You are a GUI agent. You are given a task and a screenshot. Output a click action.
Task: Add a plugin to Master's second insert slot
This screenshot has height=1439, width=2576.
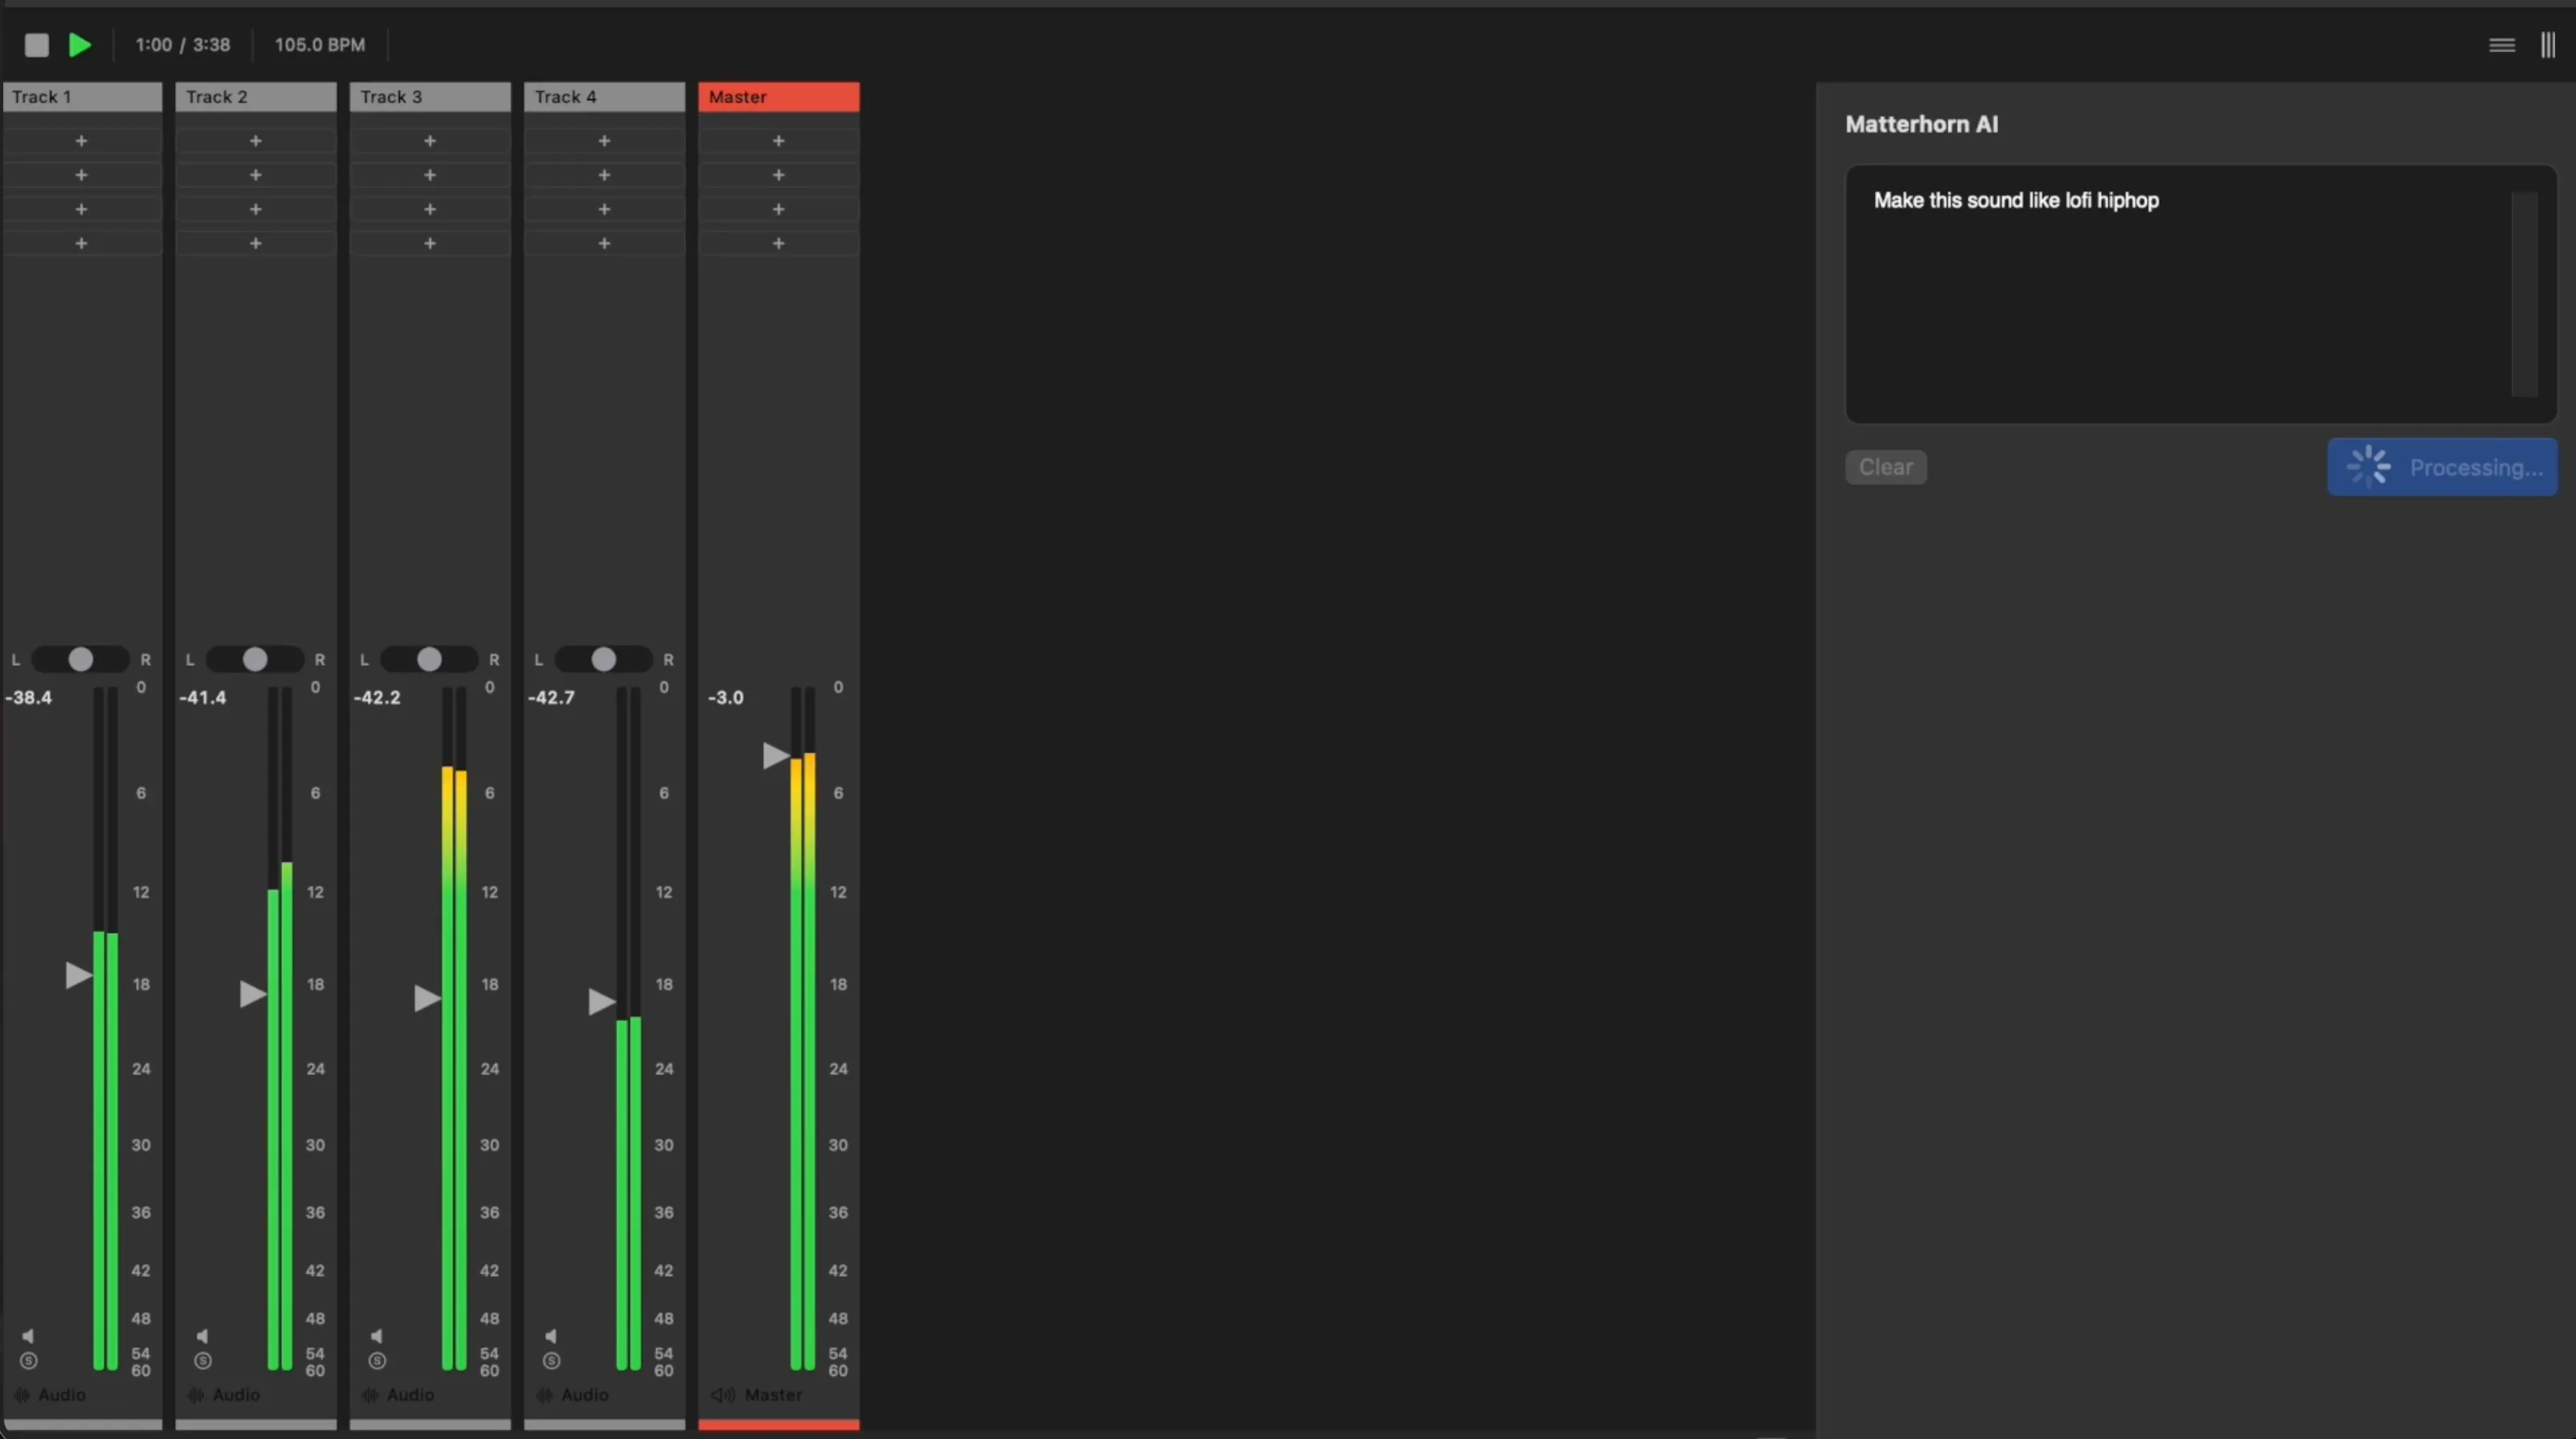click(x=779, y=175)
